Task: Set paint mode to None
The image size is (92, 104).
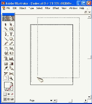Action: pos(12,94)
